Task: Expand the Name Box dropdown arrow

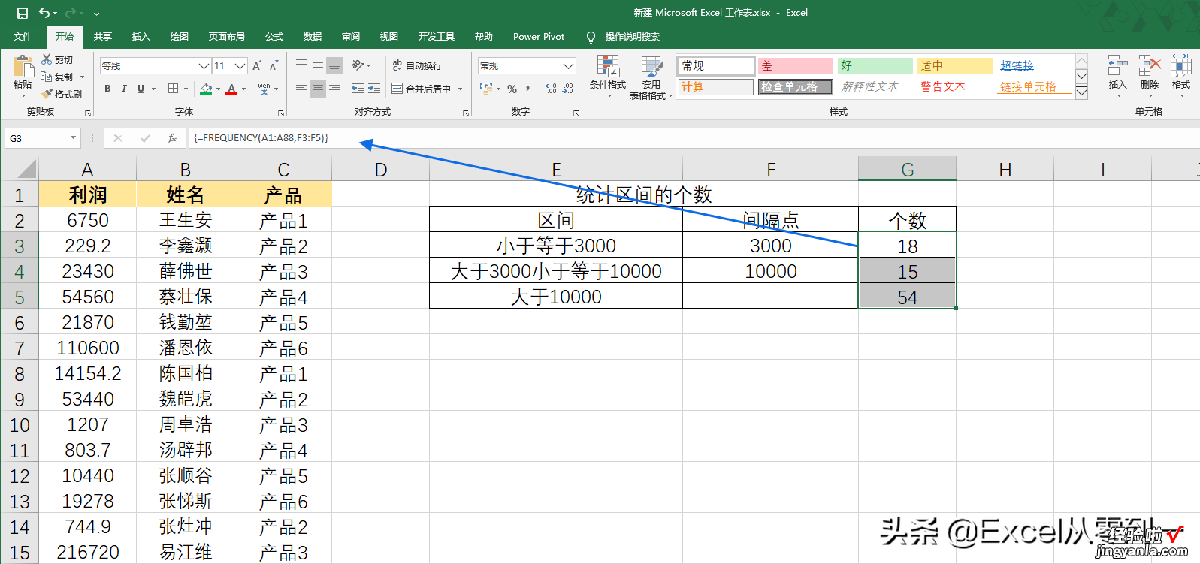Action: (73, 138)
